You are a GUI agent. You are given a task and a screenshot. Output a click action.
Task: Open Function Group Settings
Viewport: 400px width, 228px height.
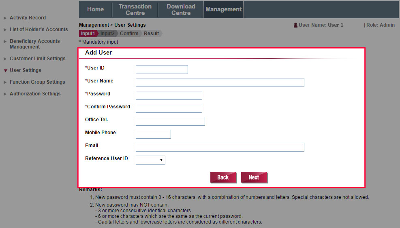37,82
